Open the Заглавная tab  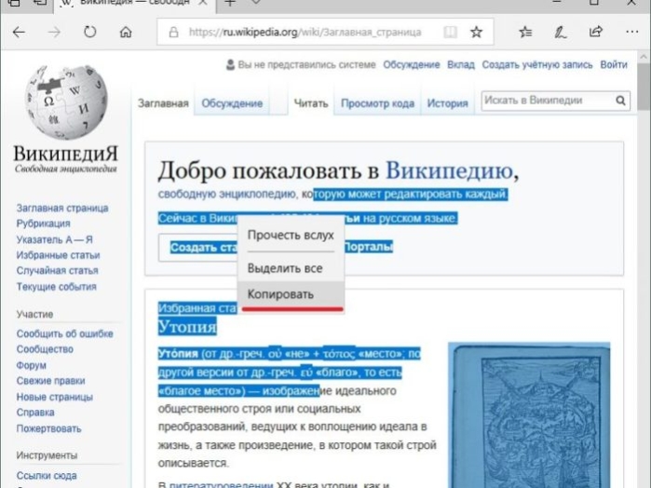163,103
